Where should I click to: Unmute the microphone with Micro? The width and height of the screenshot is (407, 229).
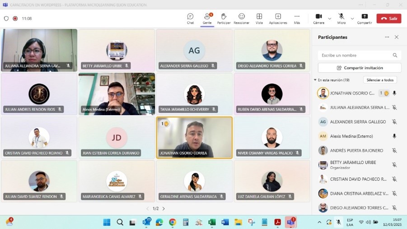click(x=341, y=18)
